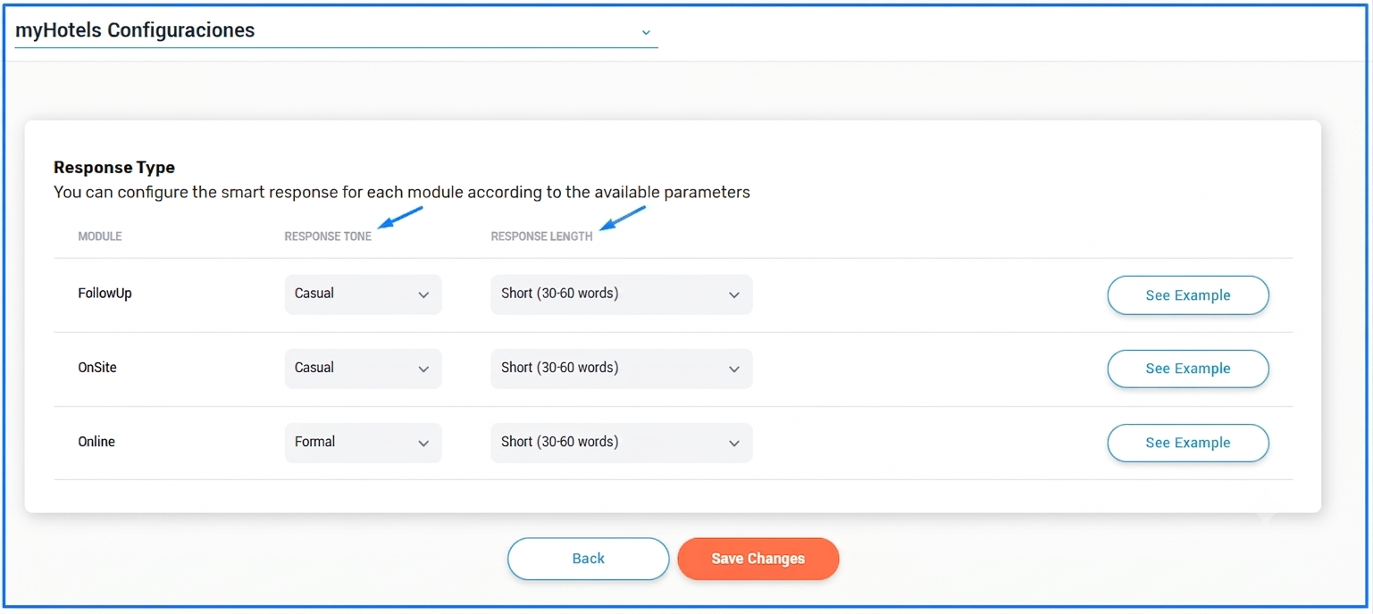See Example for OnSite module
1373x614 pixels.
(1188, 369)
